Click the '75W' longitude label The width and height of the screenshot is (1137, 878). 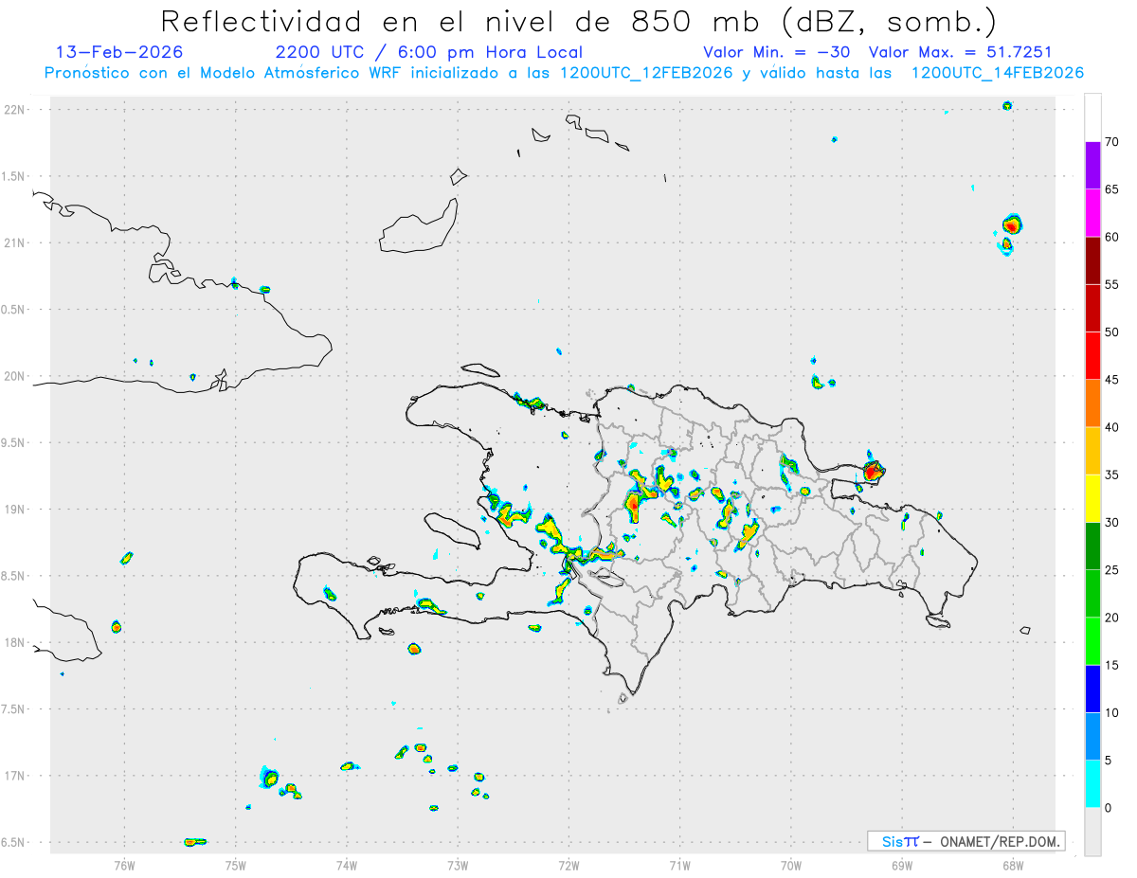(236, 865)
